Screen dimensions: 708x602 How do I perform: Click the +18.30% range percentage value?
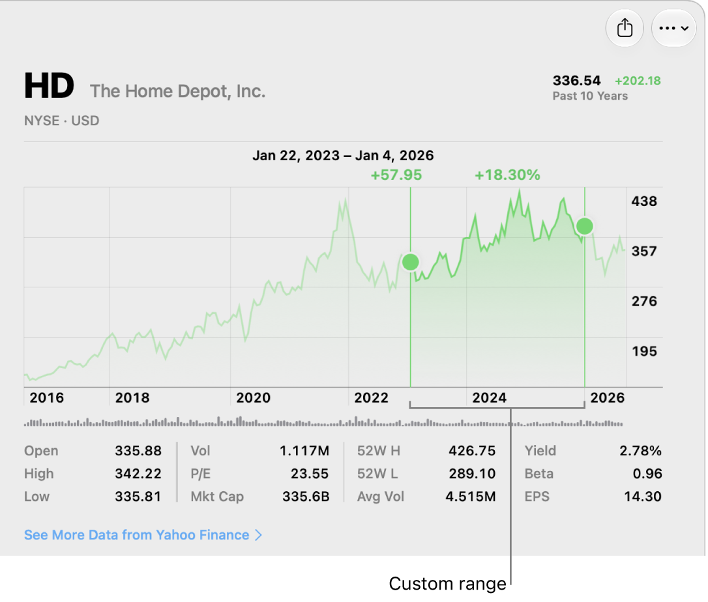[x=507, y=175]
